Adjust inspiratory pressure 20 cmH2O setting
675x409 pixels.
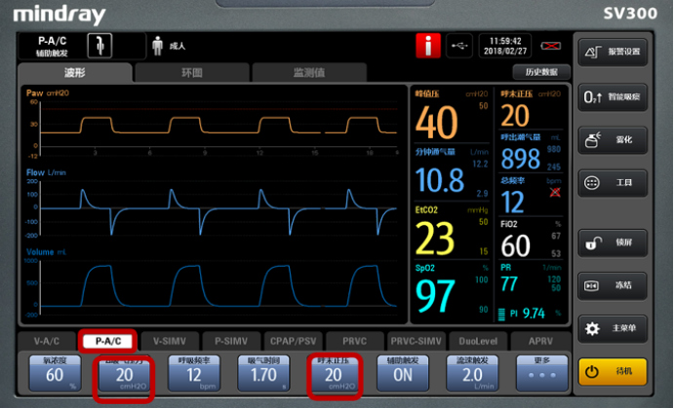[x=125, y=373]
